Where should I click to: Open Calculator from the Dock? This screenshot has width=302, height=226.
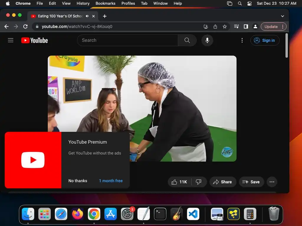coord(250,214)
